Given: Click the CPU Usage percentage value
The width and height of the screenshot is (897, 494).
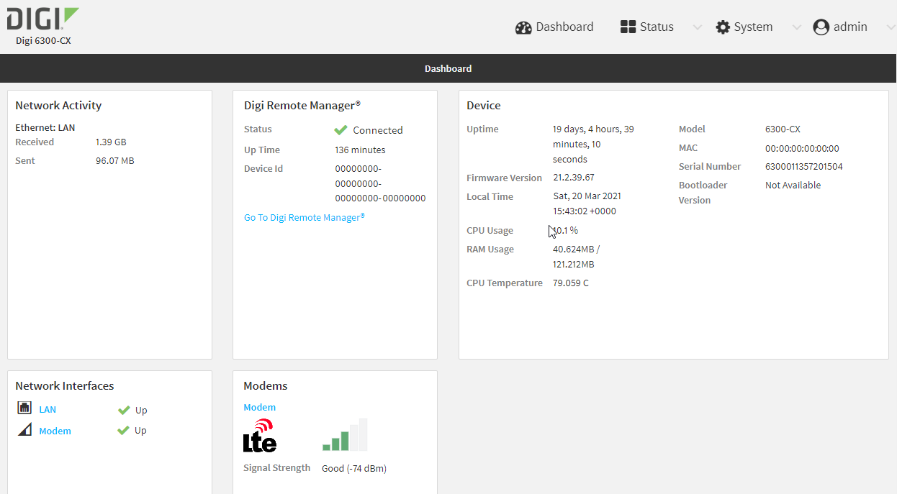Looking at the screenshot, I should pos(566,231).
